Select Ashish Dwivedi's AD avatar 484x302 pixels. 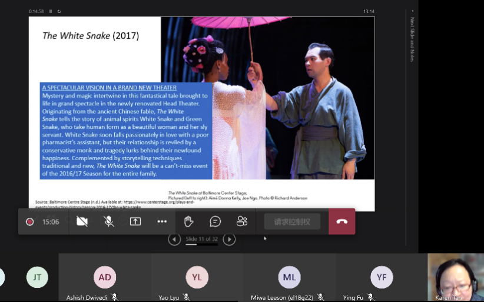coord(105,277)
